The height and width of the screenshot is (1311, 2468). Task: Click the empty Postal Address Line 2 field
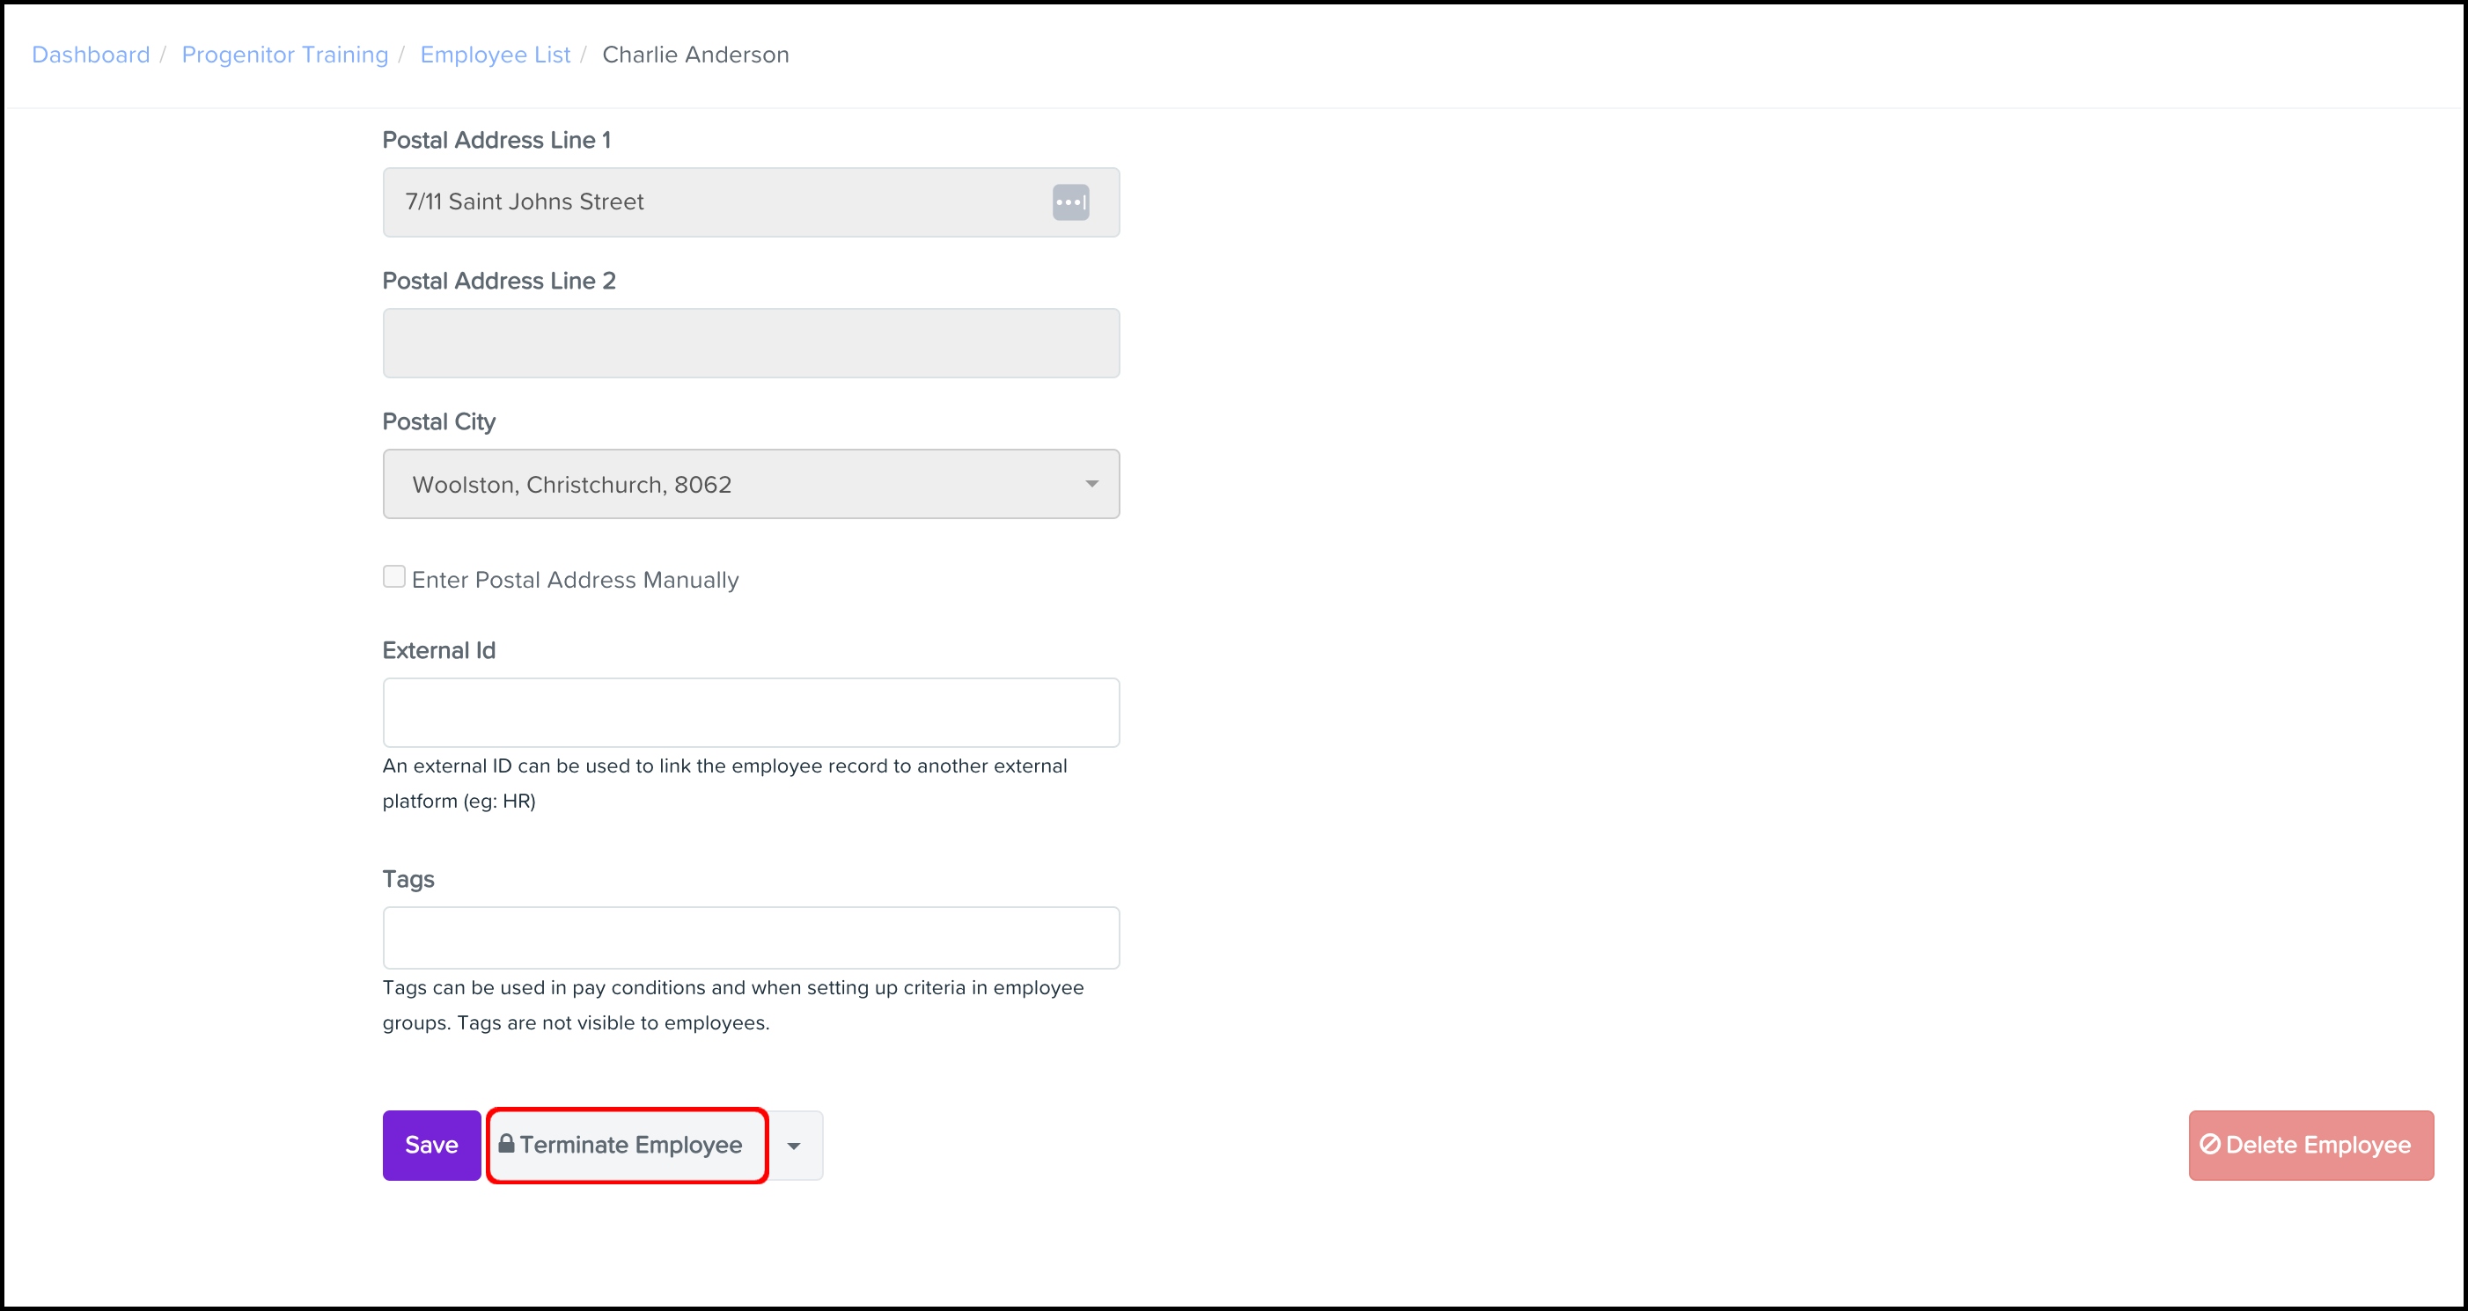[x=750, y=342]
